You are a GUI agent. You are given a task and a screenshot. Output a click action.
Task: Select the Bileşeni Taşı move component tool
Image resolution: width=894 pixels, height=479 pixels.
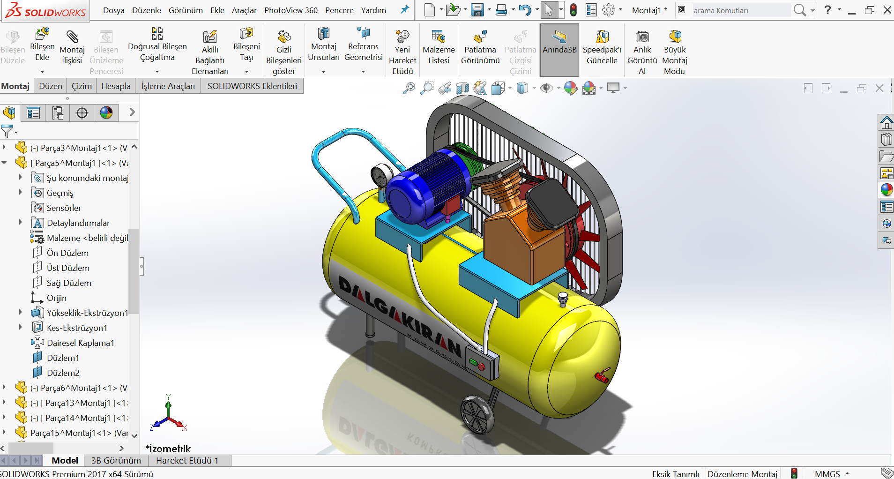click(246, 45)
